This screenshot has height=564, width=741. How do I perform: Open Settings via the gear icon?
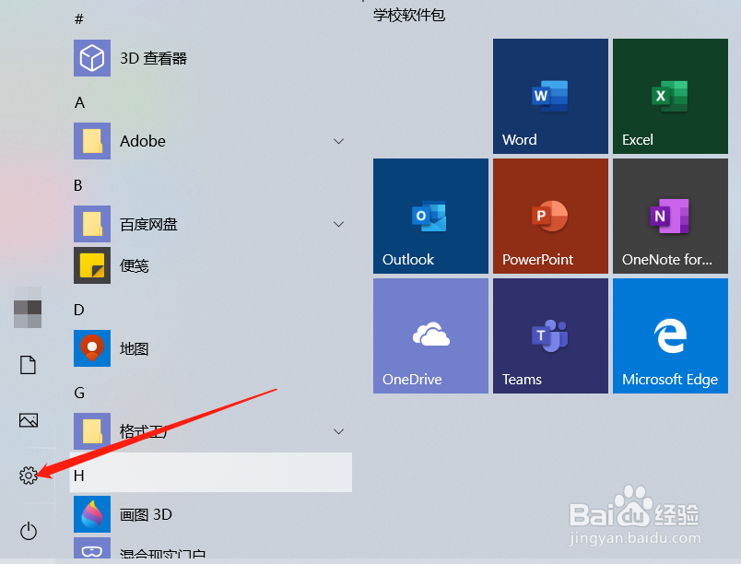[29, 476]
